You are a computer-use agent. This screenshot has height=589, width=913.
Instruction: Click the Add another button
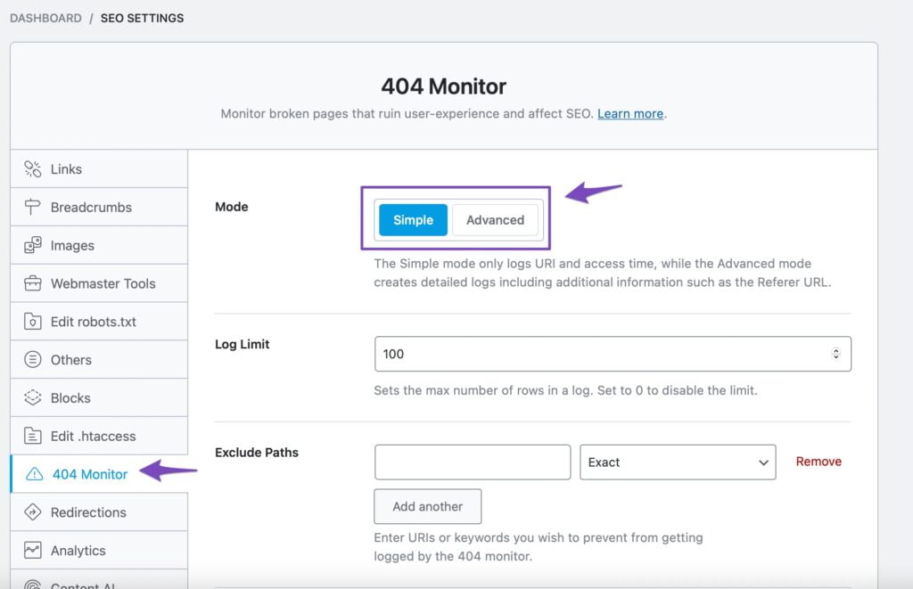(427, 506)
